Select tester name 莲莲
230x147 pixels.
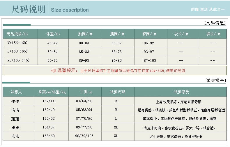click(x=15, y=119)
